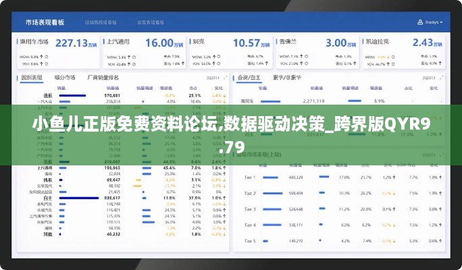462x270 pixels.
Task: Open the user account menu
Action: 430,22
